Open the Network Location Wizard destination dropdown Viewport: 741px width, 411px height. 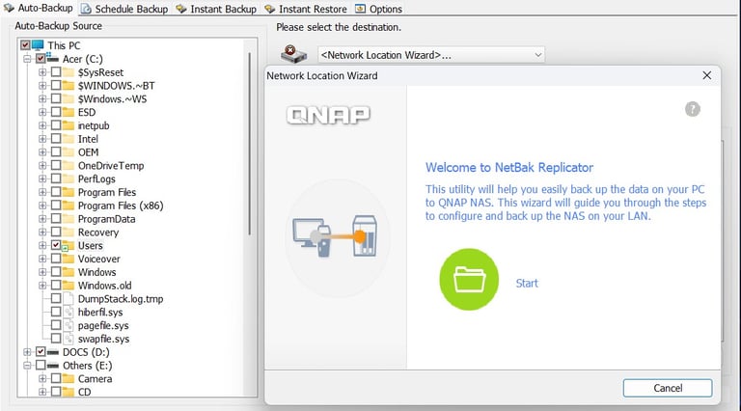(431, 55)
